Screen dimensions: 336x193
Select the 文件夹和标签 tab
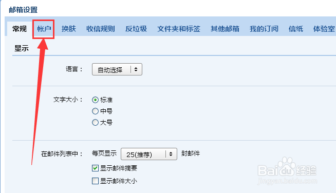pos(179,29)
